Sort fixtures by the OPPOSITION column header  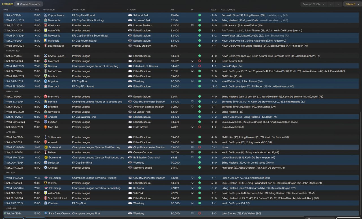tap(49, 10)
